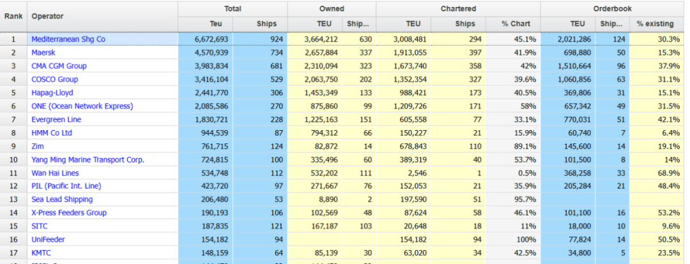Sort by Orderbook TEU column header
The image size is (690, 264).
point(568,24)
